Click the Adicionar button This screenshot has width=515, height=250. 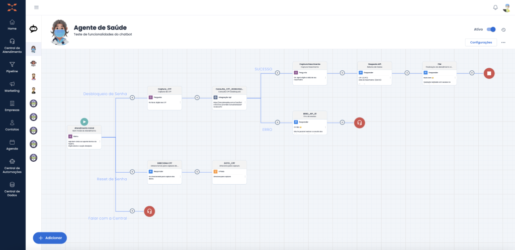[50, 237]
